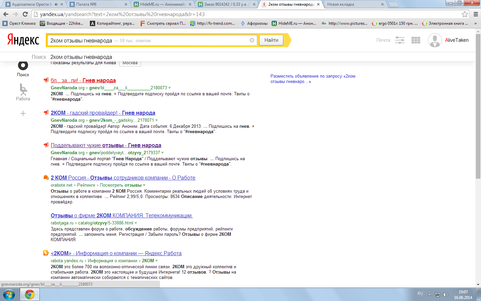The image size is (481, 301).
Task: Open 'Подделывают чужие отзывы' result
Action: coord(106,145)
